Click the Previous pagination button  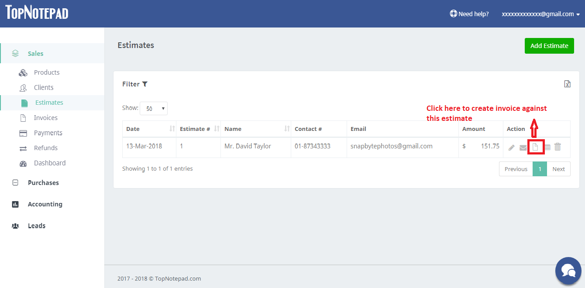[516, 169]
